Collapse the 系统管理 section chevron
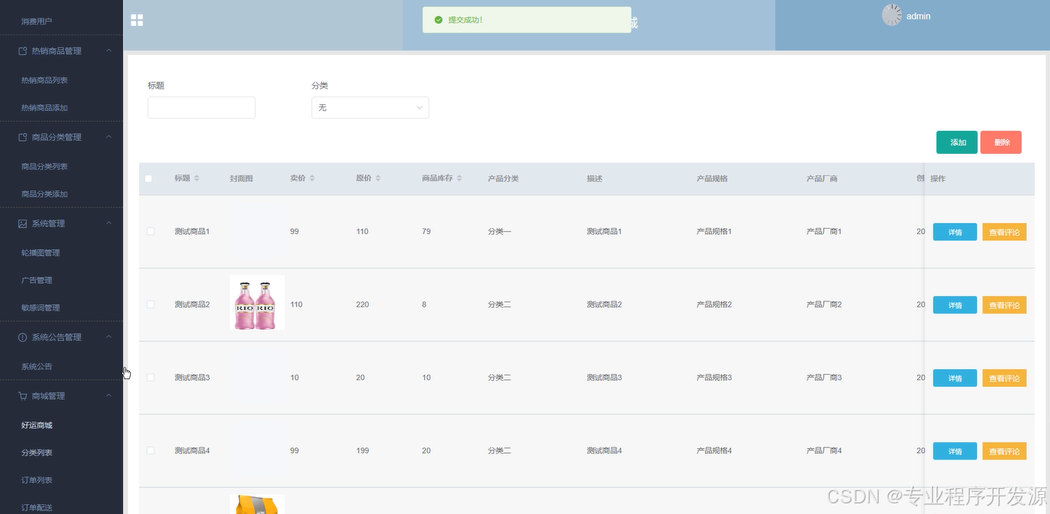Viewport: 1050px width, 514px height. (x=109, y=224)
